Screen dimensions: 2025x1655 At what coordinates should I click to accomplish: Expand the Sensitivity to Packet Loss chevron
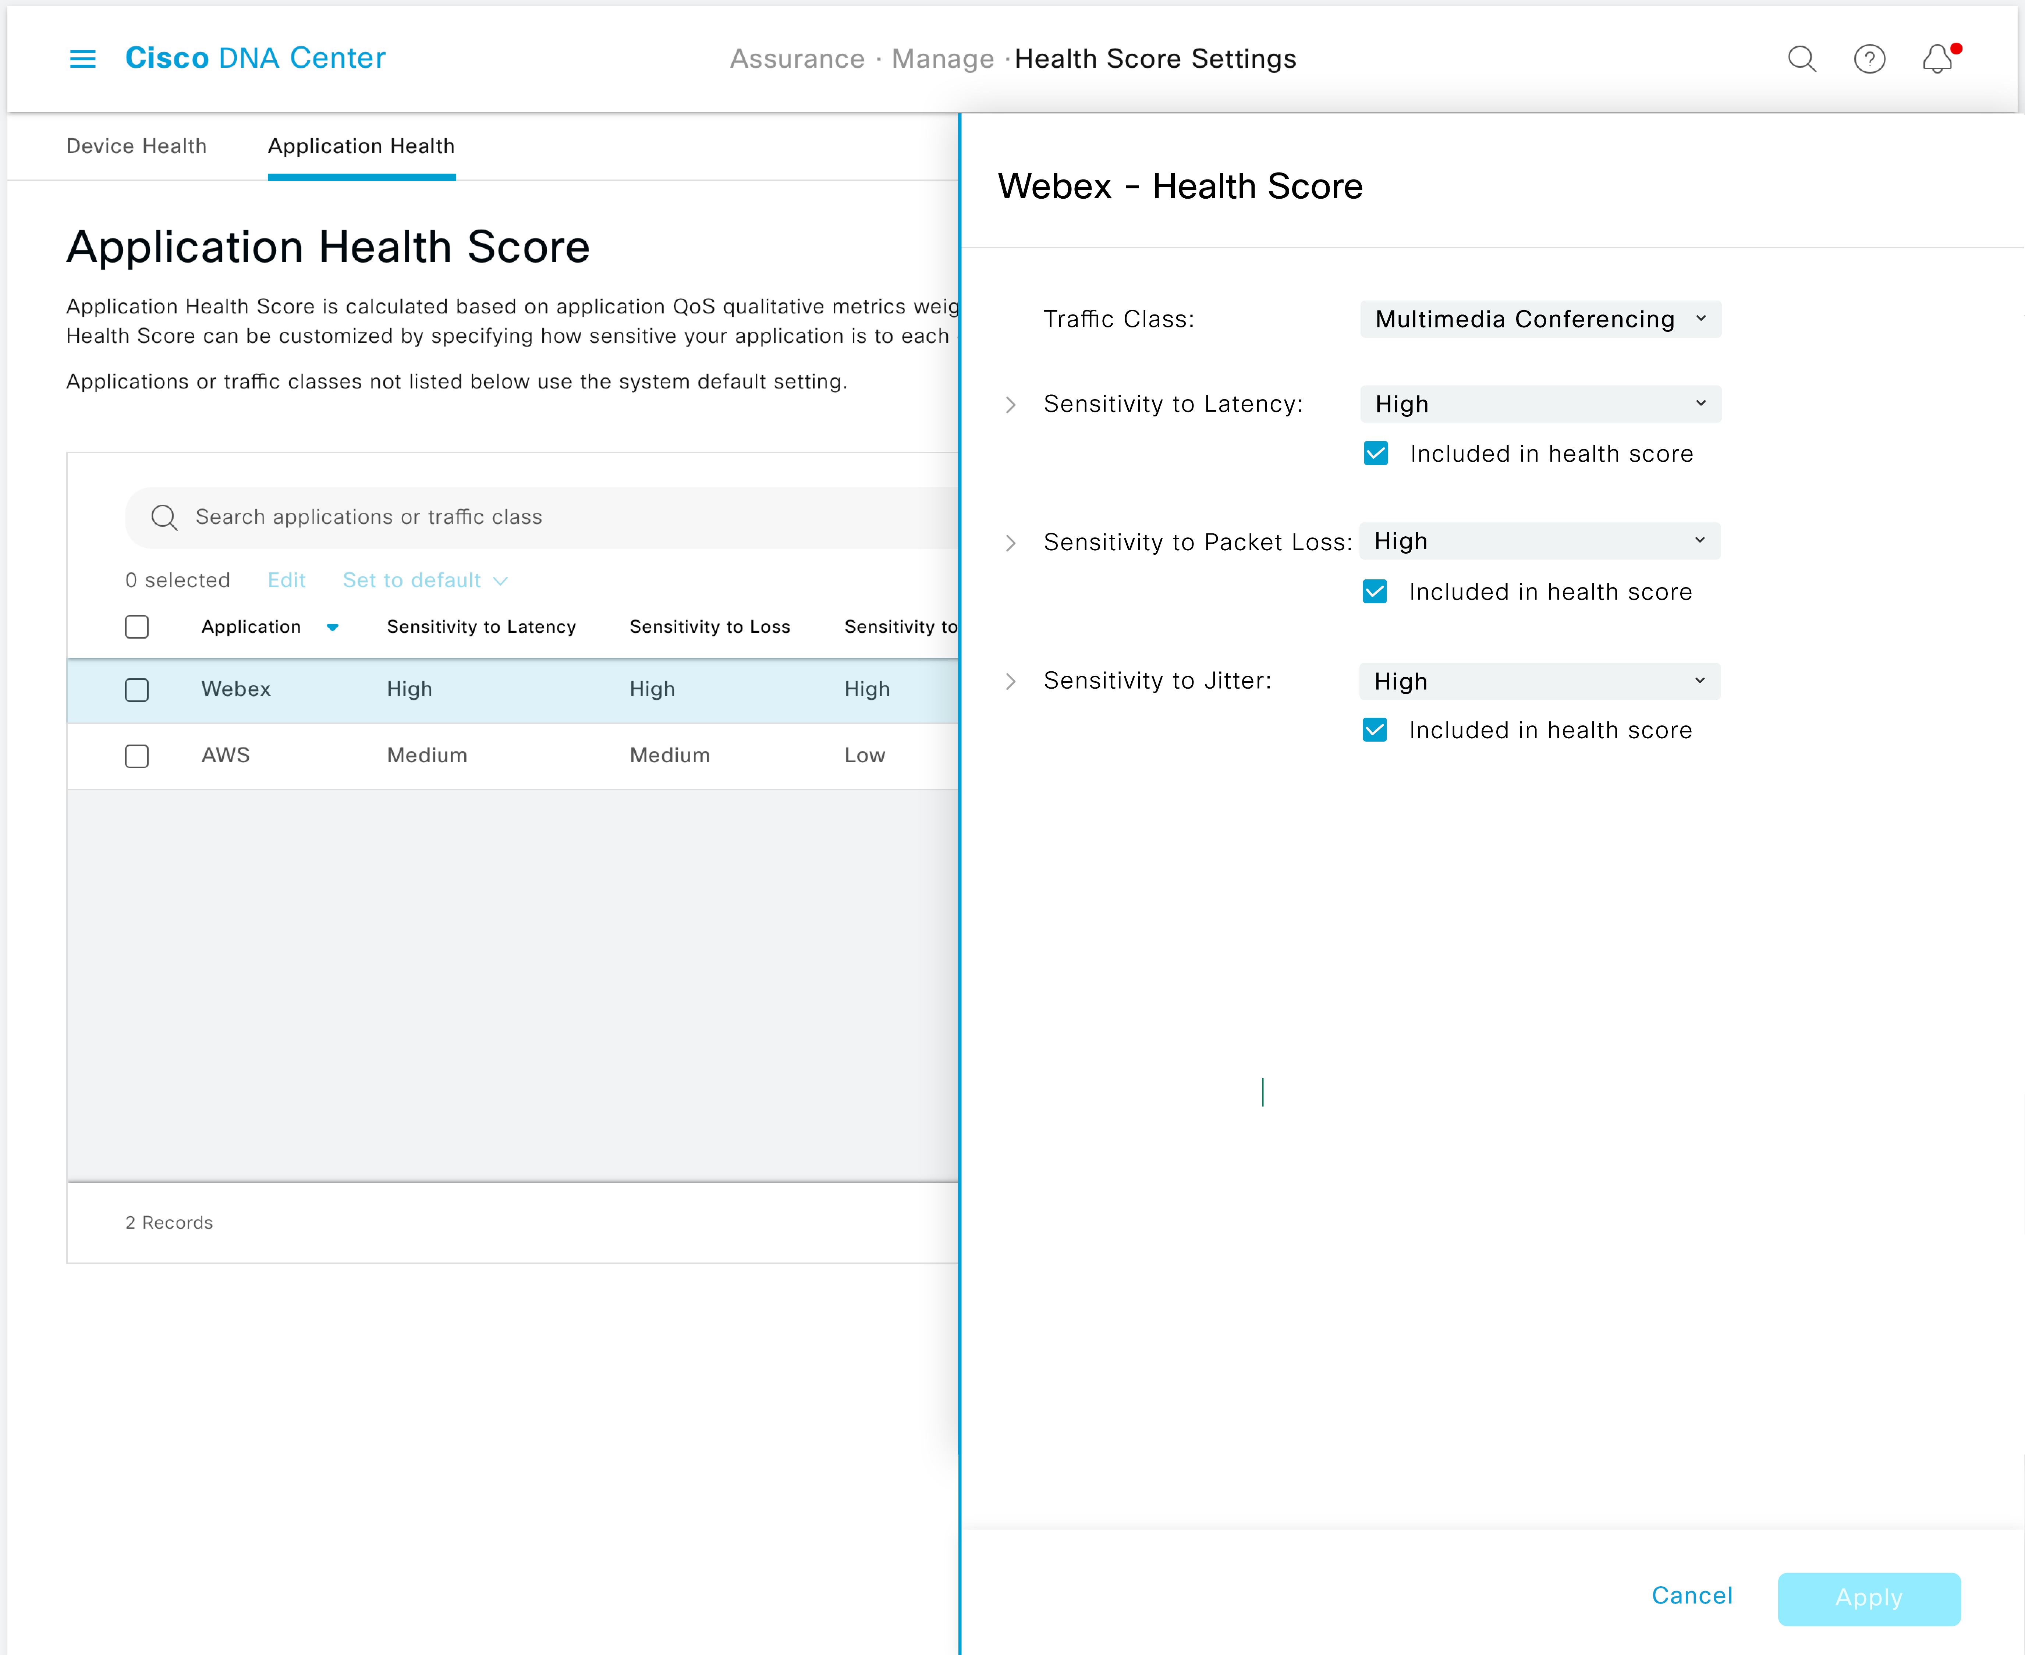point(1011,543)
